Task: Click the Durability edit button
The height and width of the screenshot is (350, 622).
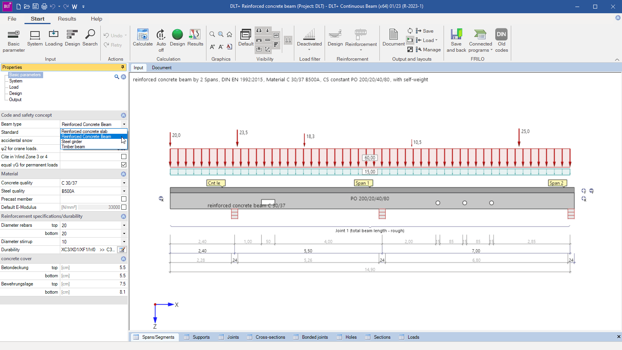Action: 122,250
